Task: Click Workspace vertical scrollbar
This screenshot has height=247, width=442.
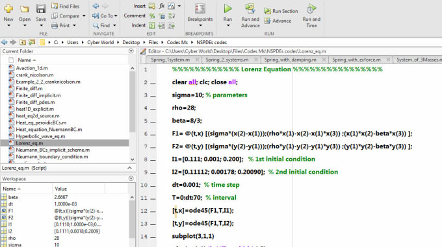Action: pyautogui.click(x=132, y=219)
